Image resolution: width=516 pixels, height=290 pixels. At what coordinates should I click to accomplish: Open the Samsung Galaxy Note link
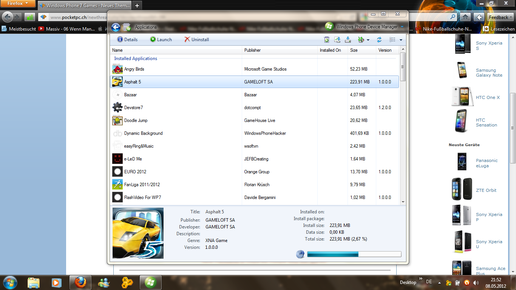coord(489,73)
